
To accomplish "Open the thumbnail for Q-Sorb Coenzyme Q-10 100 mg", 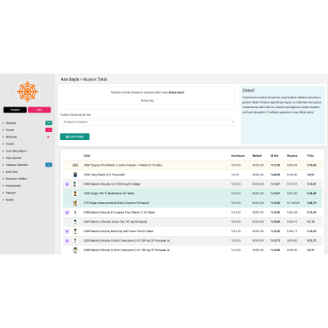I will point(75,250).
